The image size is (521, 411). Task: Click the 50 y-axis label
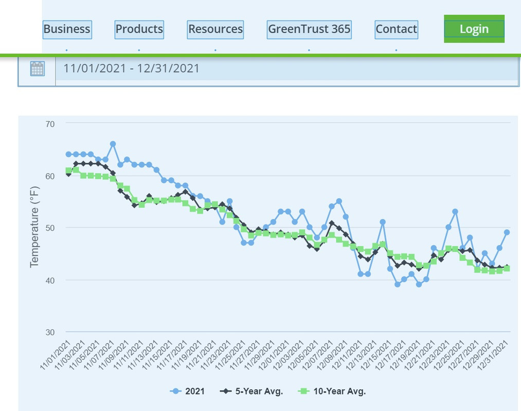point(50,228)
